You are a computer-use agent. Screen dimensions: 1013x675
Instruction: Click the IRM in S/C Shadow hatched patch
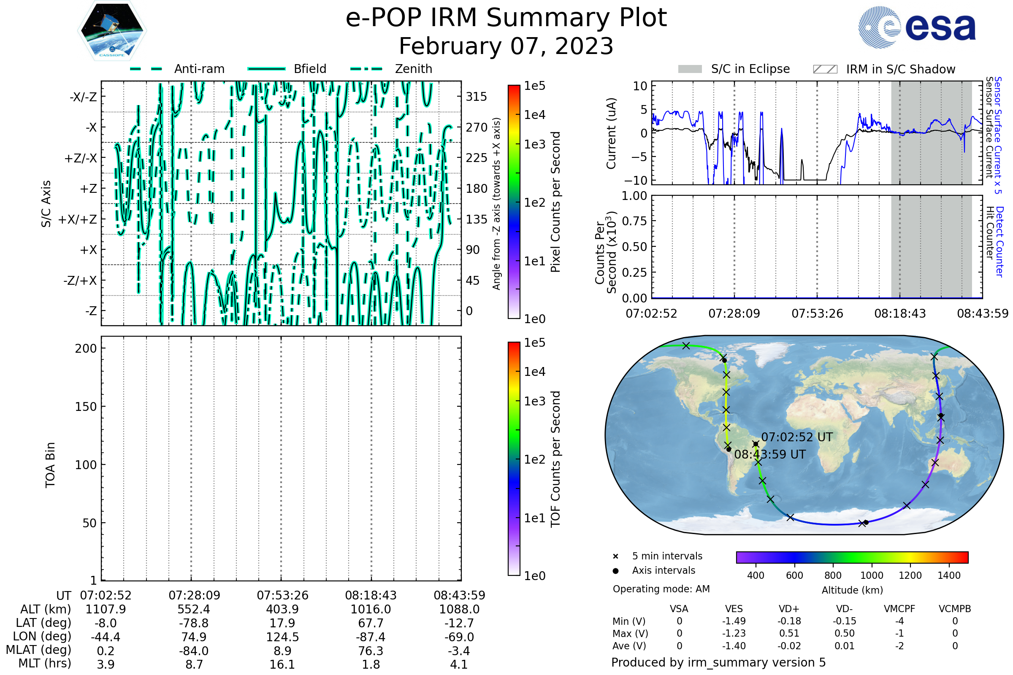tap(825, 69)
